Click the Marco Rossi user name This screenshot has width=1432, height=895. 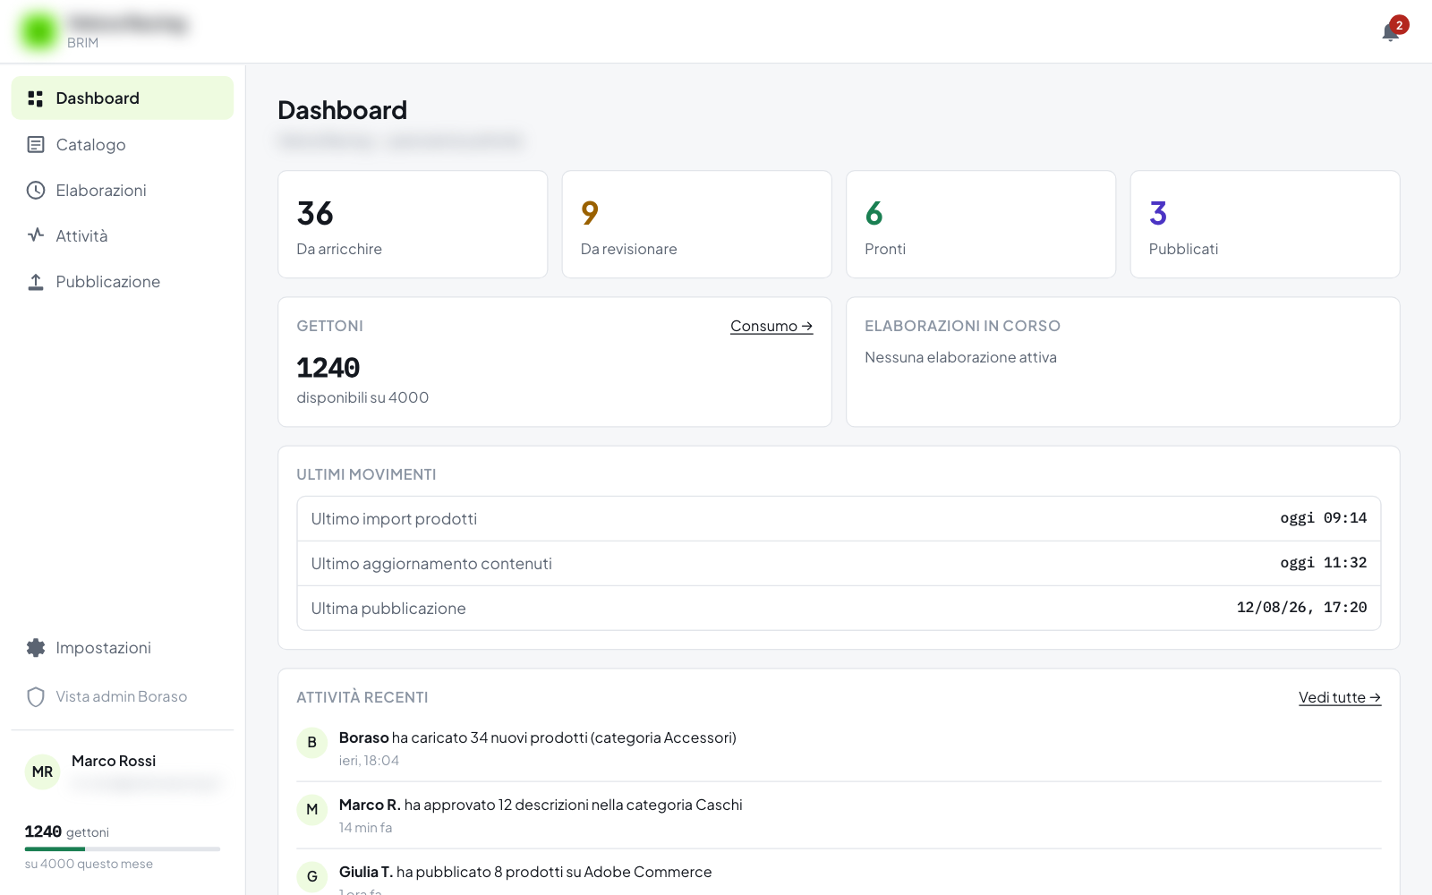(x=114, y=761)
